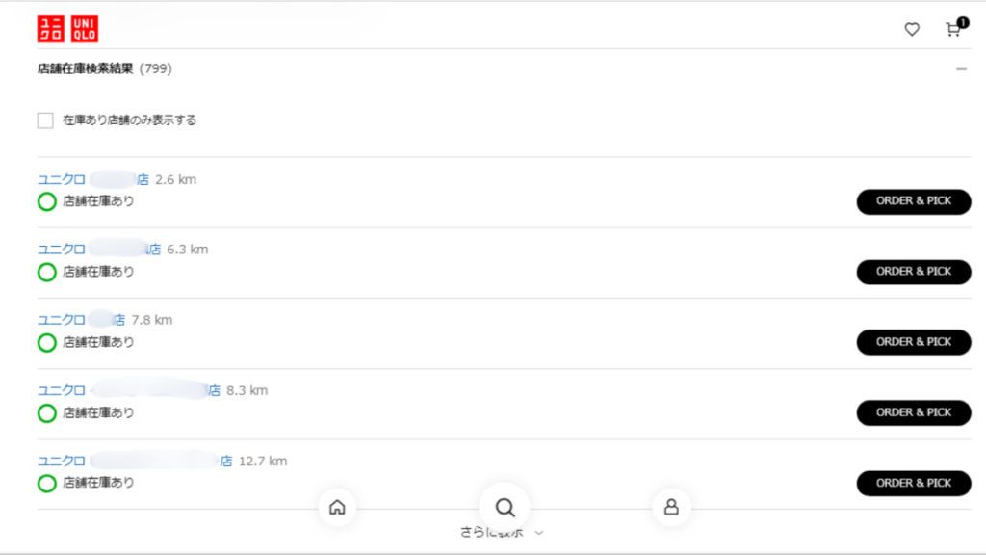Click the Uniqlo English logo
This screenshot has width=986, height=555.
coord(84,29)
